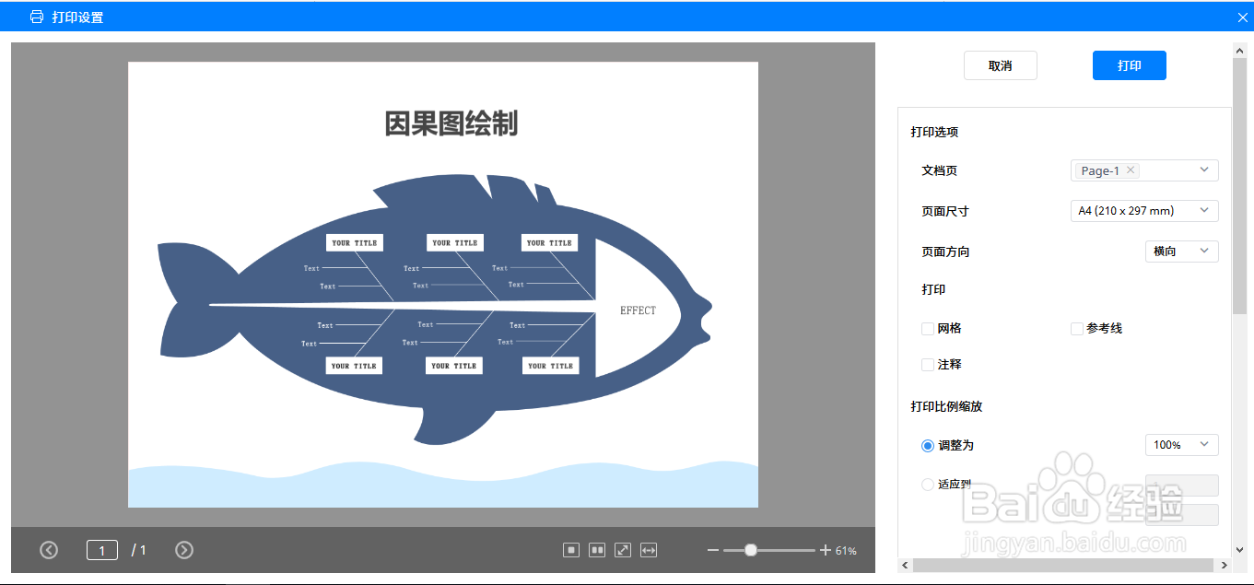Enable 网格 checkbox
The image size is (1254, 585).
pyautogui.click(x=928, y=329)
